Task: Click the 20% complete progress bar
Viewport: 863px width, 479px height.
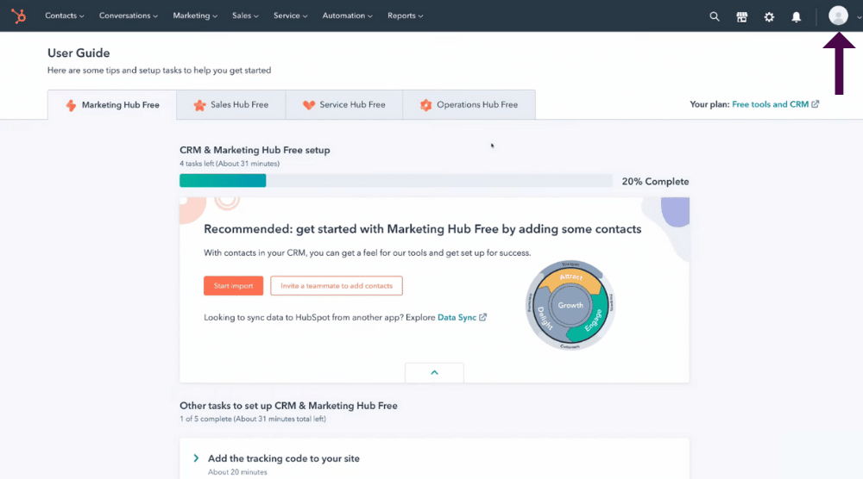Action: (x=396, y=181)
